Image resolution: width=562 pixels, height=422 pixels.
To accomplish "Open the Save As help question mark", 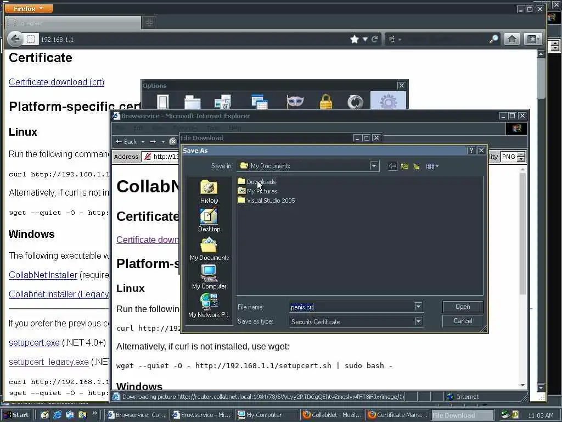I will 471,151.
